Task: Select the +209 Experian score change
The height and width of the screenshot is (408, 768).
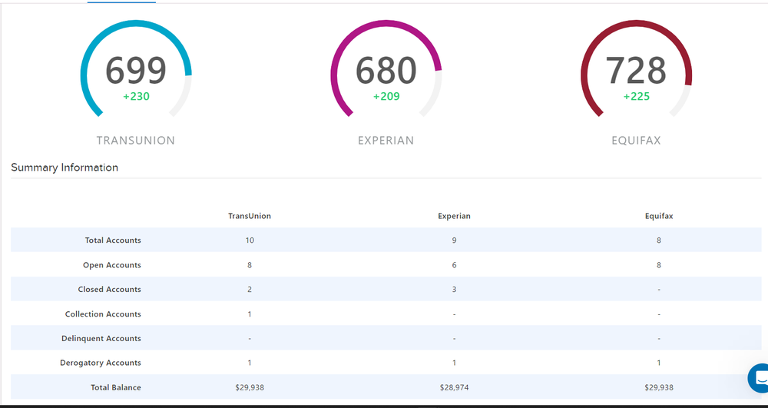Action: (x=386, y=97)
